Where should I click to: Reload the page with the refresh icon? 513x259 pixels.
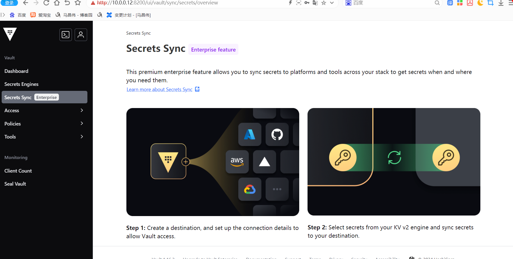[x=46, y=3]
